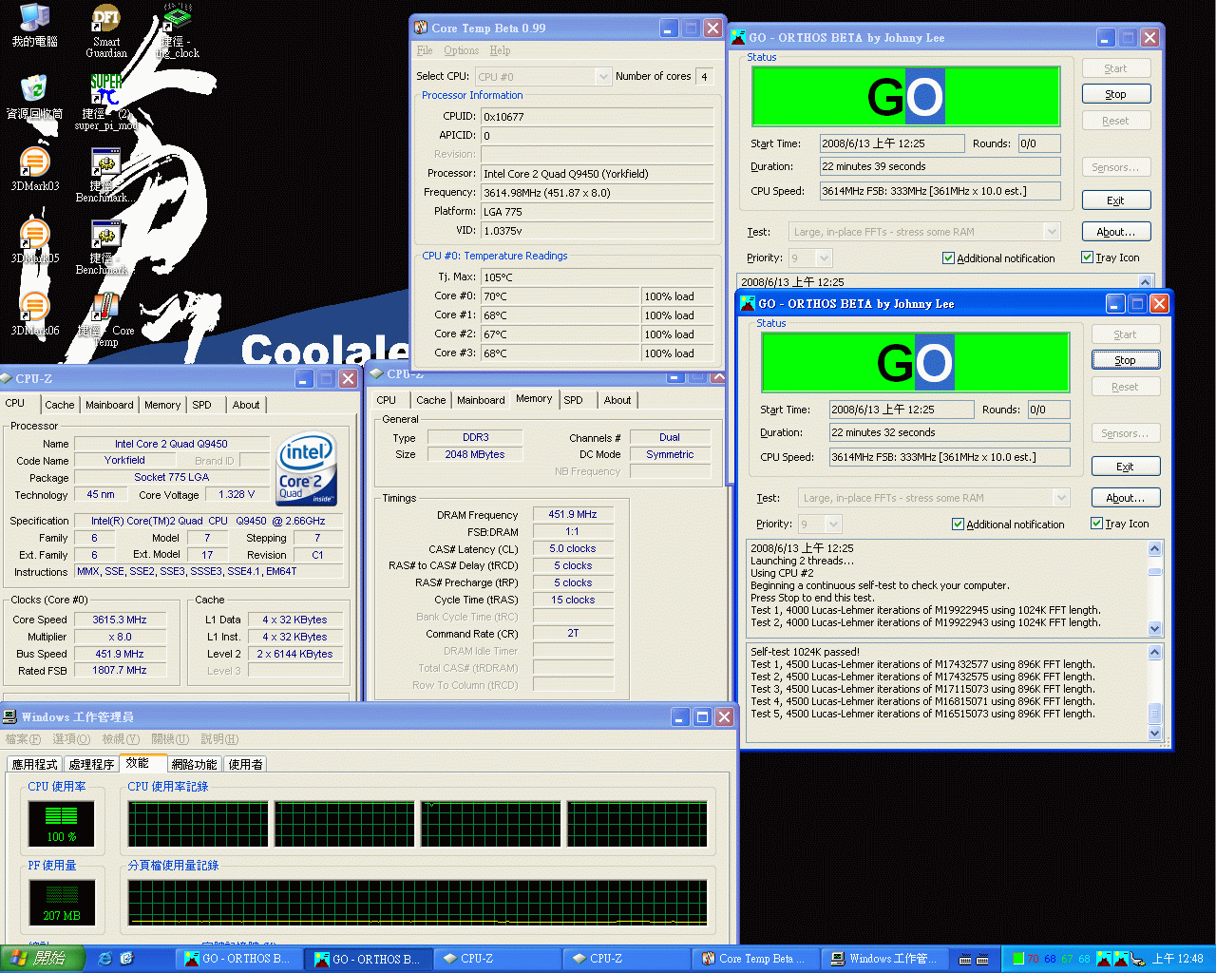Click the system tray clock showing 12:48
This screenshot has width=1216, height=973.
click(1178, 959)
